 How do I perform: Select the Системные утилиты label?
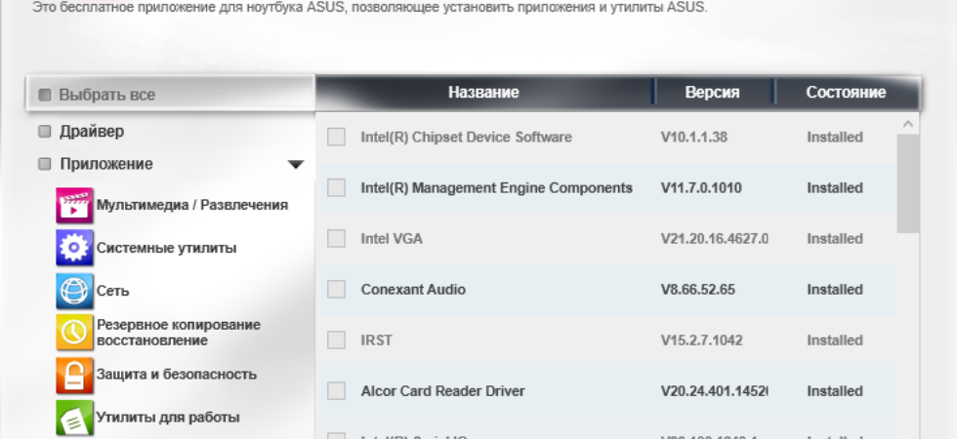(166, 248)
